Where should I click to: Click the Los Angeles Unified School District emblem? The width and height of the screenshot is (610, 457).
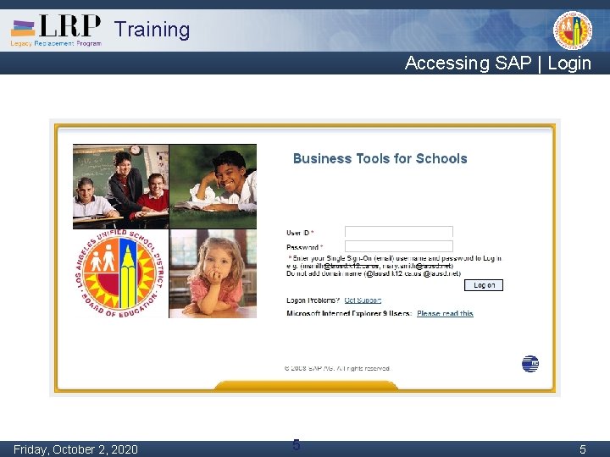pyautogui.click(x=119, y=273)
